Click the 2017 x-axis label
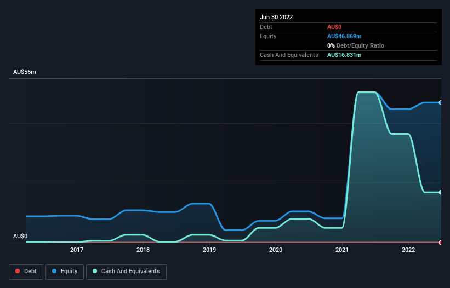 click(x=77, y=250)
